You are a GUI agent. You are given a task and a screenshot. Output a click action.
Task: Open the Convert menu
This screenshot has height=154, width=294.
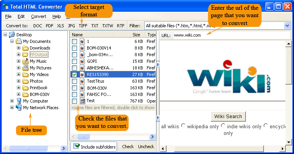point(39,16)
